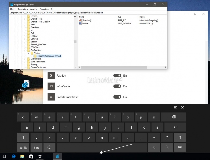Open the Bearbeiten menu

(23, 9)
